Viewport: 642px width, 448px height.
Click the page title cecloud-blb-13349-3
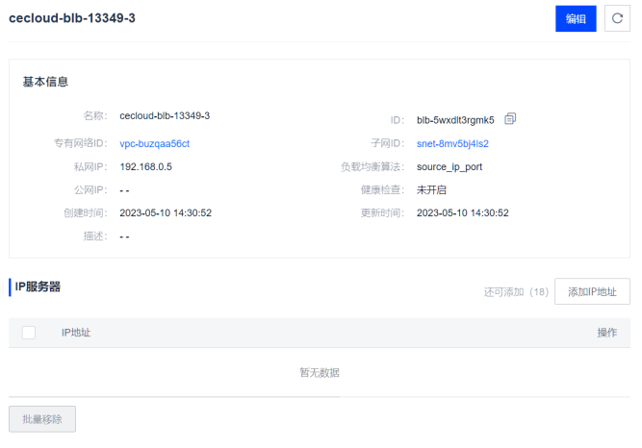(72, 18)
